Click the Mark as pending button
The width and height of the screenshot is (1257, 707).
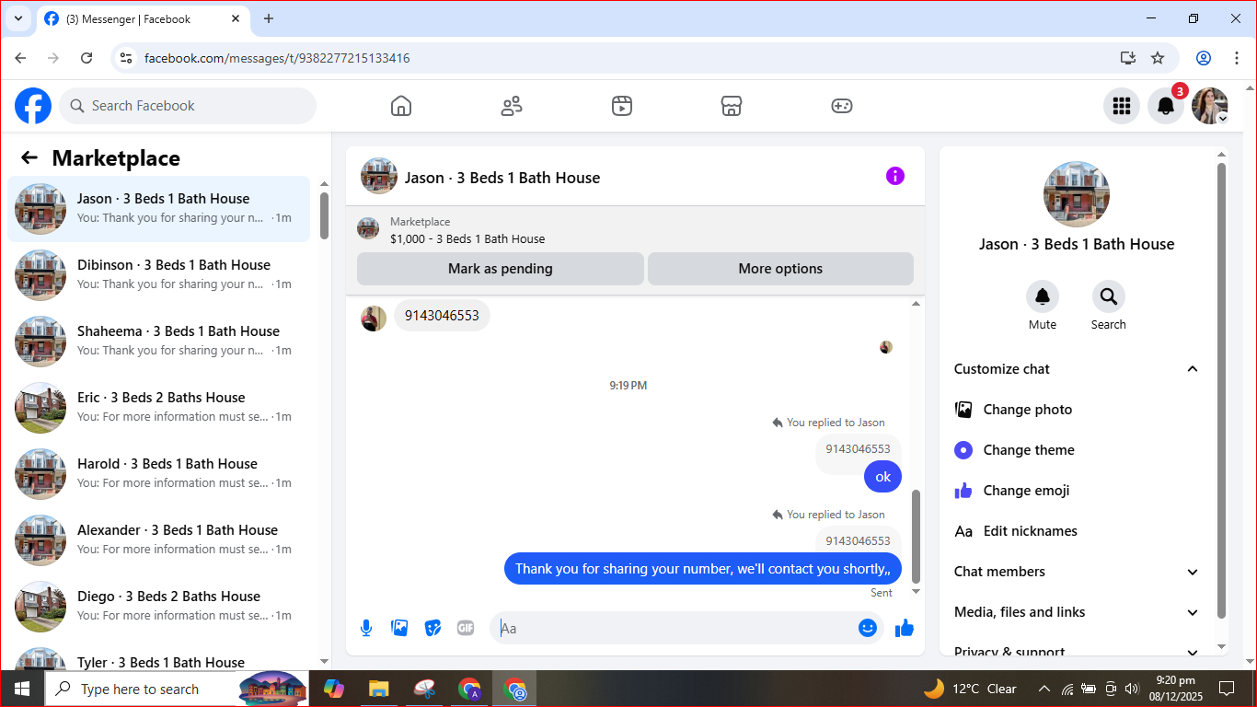(x=501, y=269)
